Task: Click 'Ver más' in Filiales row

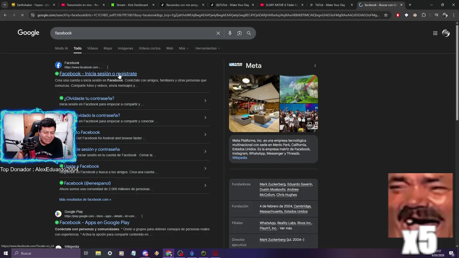Action: [286, 228]
